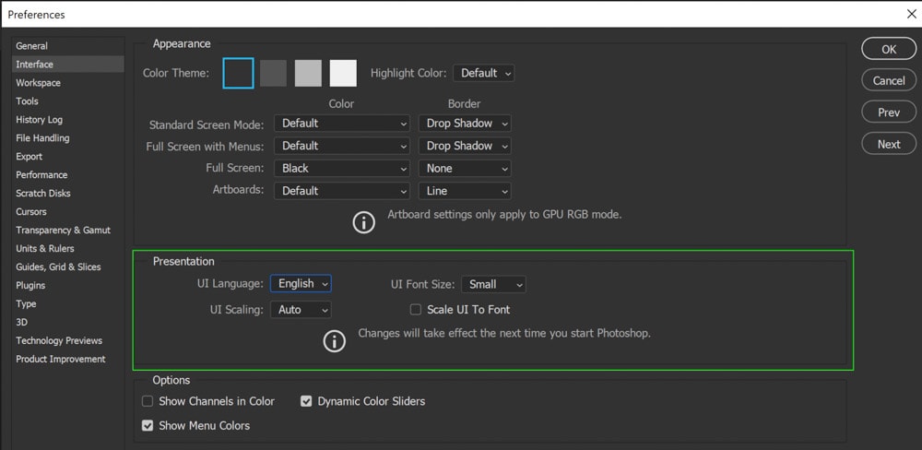Select Interface preferences category

(67, 65)
